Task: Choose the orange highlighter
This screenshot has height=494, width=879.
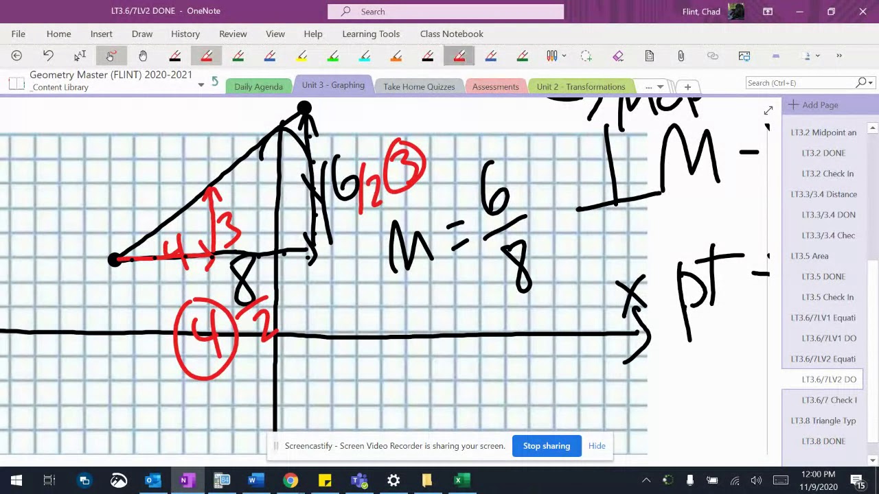Action: [x=396, y=56]
